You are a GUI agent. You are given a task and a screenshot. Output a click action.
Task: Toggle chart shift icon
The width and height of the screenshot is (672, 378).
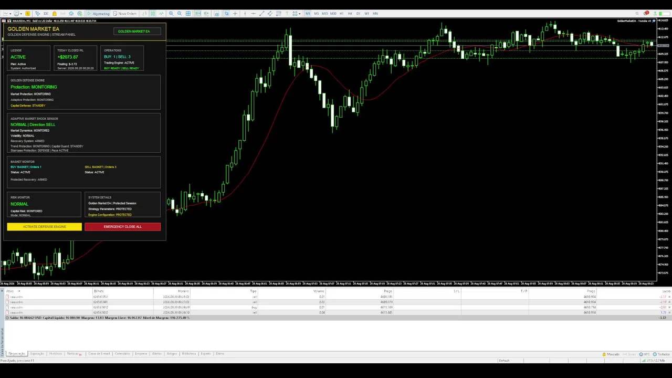(x=206, y=14)
